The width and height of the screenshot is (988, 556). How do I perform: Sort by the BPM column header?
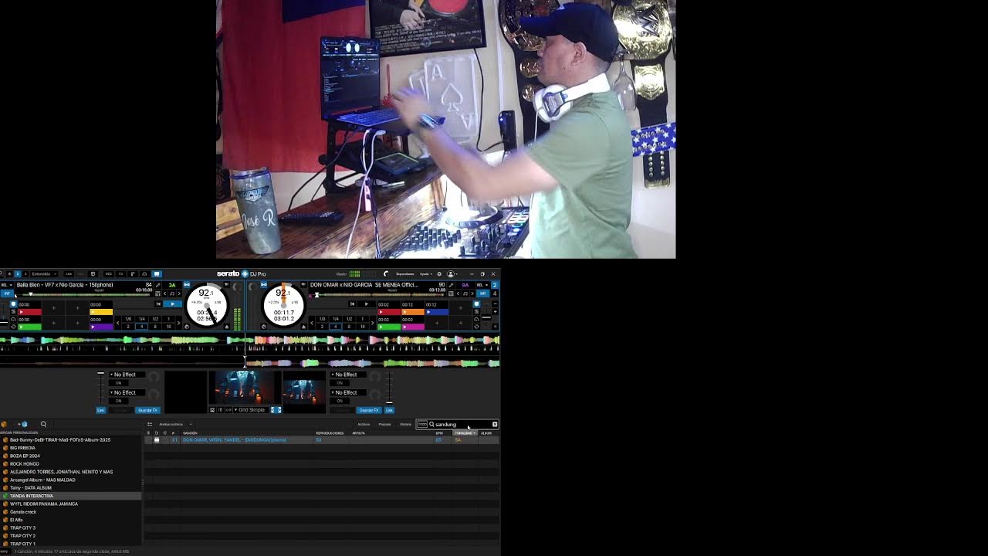439,433
